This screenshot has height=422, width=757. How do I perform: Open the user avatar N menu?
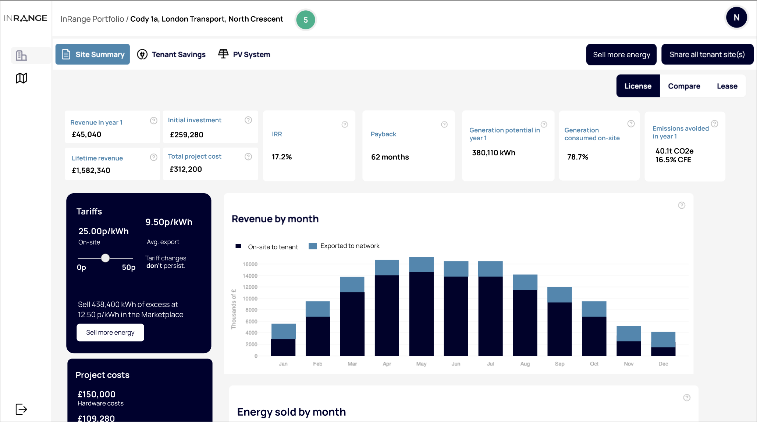coord(736,18)
